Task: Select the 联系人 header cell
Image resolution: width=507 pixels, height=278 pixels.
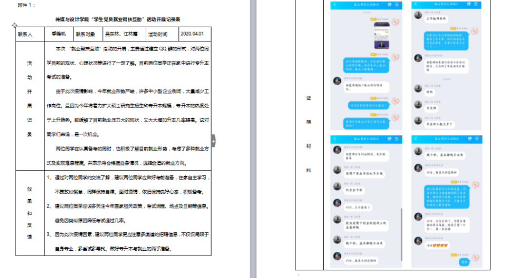Action: click(x=25, y=35)
